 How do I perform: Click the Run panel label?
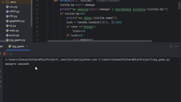click(1, 46)
